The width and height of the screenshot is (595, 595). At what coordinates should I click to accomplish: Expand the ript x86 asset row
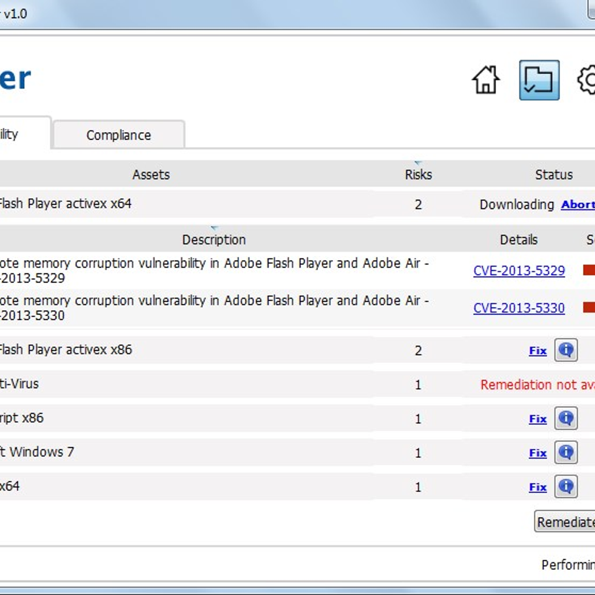pos(297,418)
